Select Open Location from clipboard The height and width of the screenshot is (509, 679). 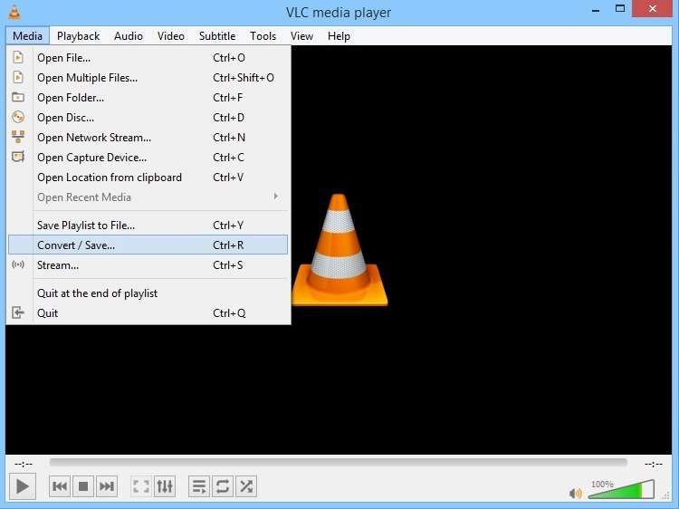click(148, 178)
